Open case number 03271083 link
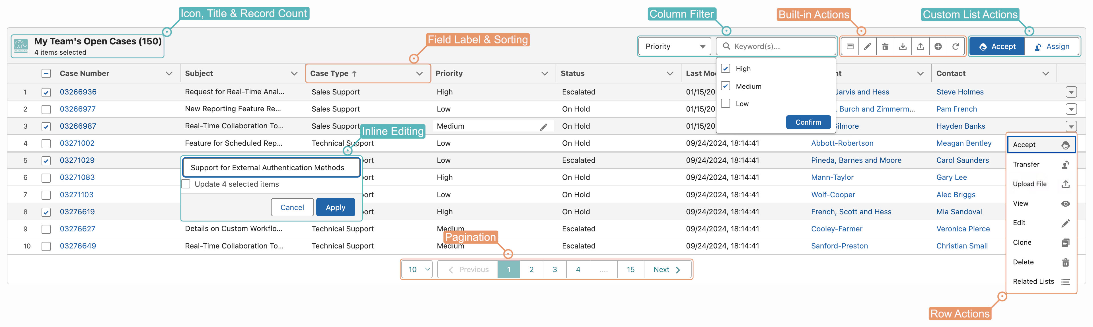This screenshot has height=327, width=1093. tap(77, 178)
